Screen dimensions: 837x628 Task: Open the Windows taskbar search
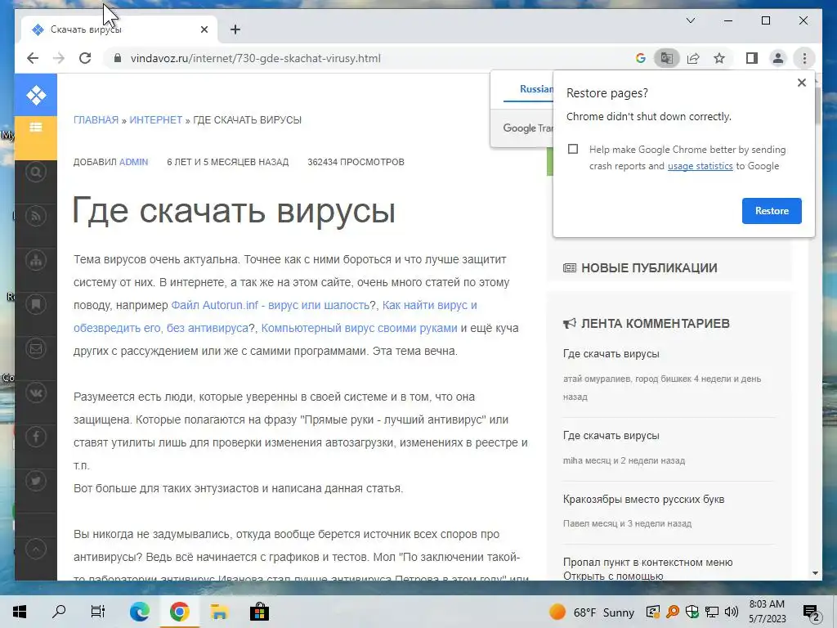pyautogui.click(x=59, y=612)
